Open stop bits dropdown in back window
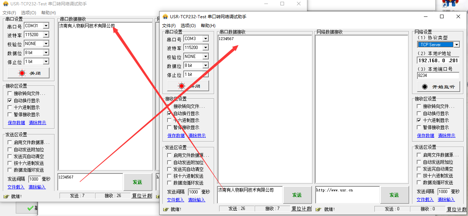This screenshot has height=216, width=468. click(46, 62)
